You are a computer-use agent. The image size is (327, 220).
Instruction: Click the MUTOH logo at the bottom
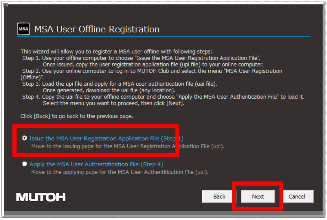click(x=41, y=197)
